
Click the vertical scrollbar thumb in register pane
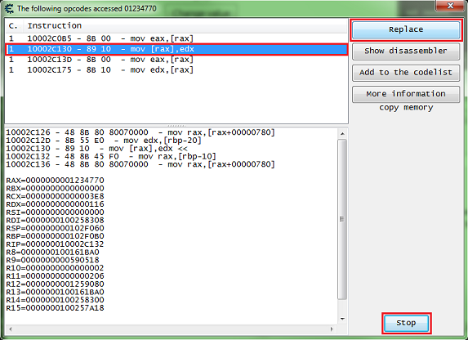pos(342,219)
